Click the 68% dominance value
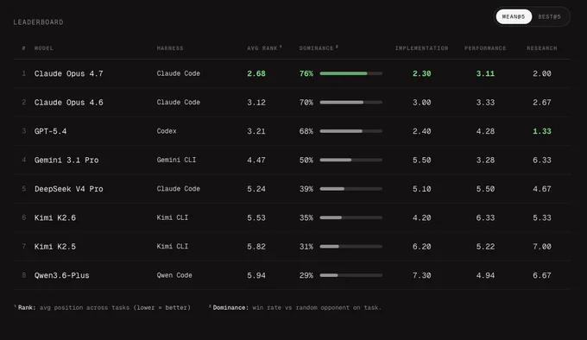Image resolution: width=587 pixels, height=340 pixels. click(x=306, y=131)
